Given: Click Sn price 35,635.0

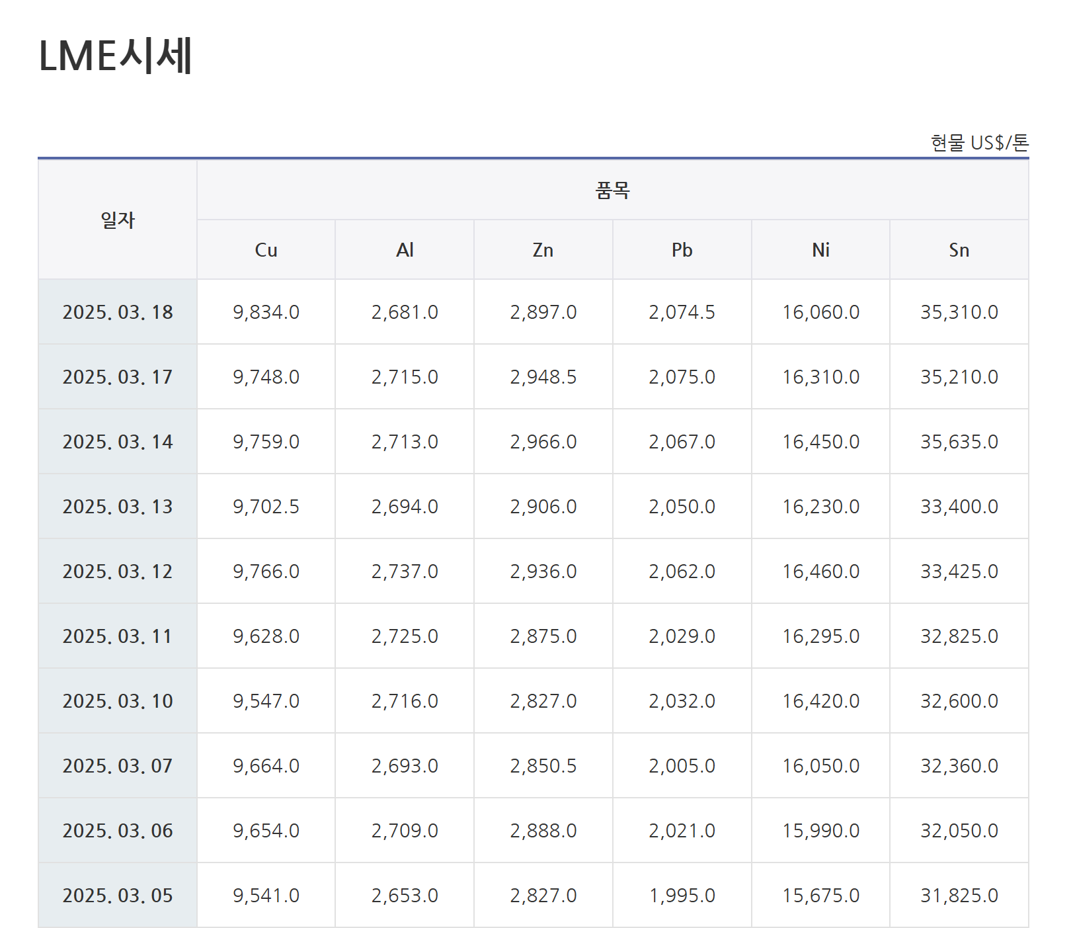Looking at the screenshot, I should (x=959, y=442).
